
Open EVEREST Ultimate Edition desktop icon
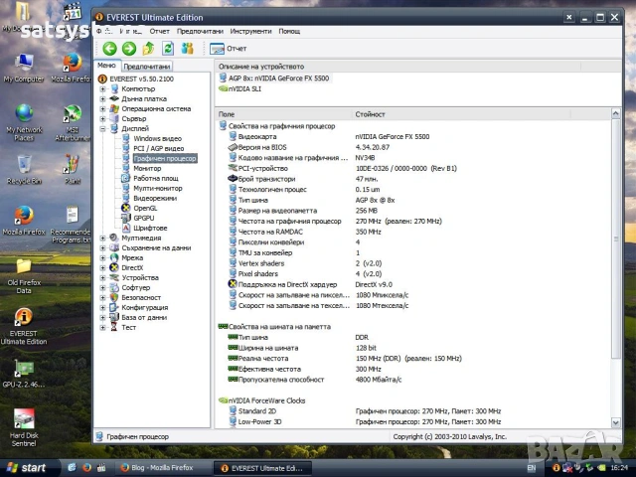pyautogui.click(x=24, y=327)
